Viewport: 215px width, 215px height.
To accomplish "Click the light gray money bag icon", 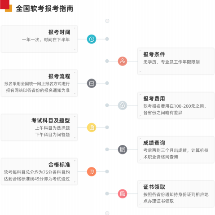I will click(x=123, y=105).
